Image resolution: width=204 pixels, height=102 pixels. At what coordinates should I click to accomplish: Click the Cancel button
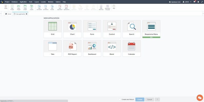point(149,99)
